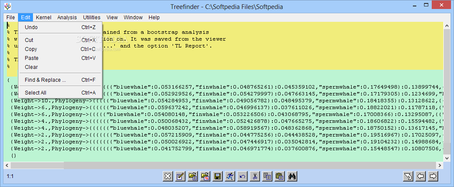Click the curved return arrow icon
Viewport: 454px width, 187px height.
pos(408,176)
